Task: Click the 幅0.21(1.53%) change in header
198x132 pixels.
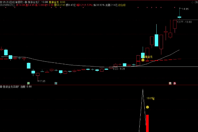Action: [x=84, y=5]
